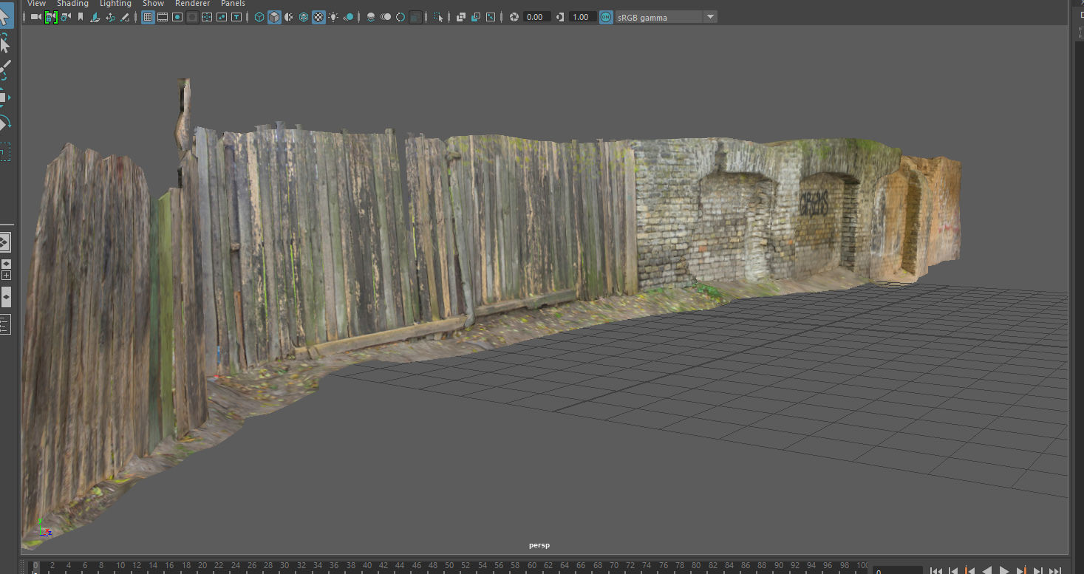Toggle X-Ray Joints icon

[x=490, y=17]
